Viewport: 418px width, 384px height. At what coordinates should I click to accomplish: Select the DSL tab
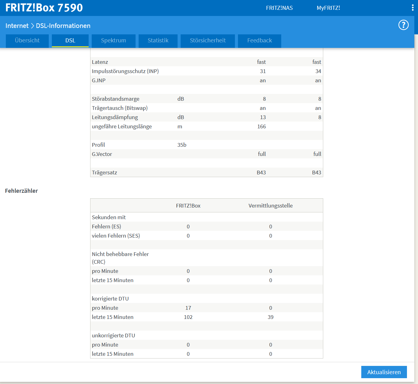point(70,41)
